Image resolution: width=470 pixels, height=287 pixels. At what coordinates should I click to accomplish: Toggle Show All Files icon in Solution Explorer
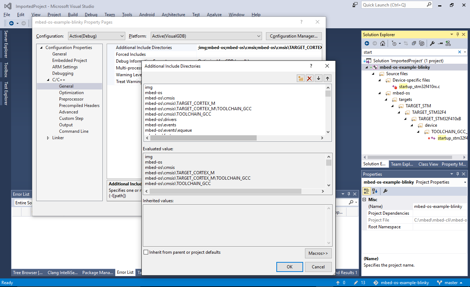click(x=422, y=43)
